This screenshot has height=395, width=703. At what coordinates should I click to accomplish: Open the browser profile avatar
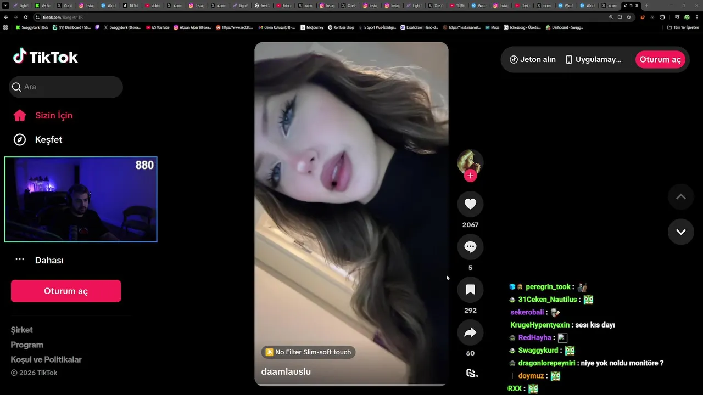pyautogui.click(x=687, y=17)
